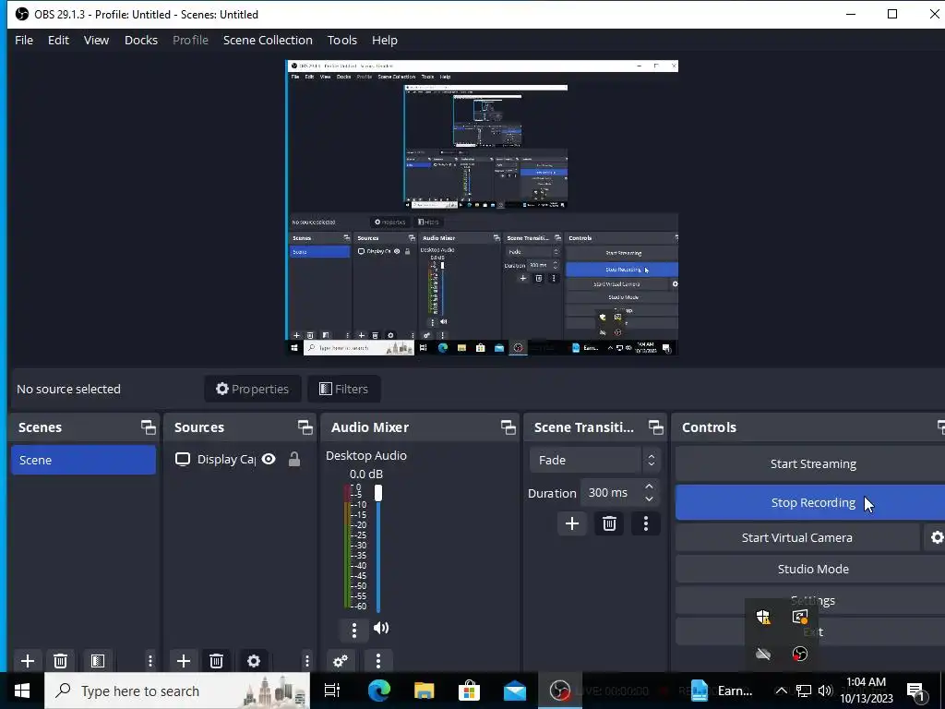945x709 pixels.
Task: Open the Fade transition dropdown
Action: [x=595, y=460]
